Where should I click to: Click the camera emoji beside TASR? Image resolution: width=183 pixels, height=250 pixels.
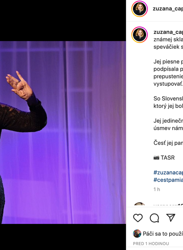(x=156, y=158)
